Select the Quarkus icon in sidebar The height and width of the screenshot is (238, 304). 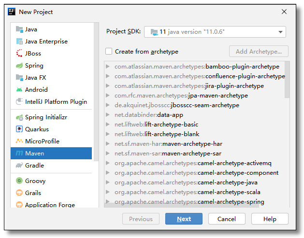tap(19, 129)
